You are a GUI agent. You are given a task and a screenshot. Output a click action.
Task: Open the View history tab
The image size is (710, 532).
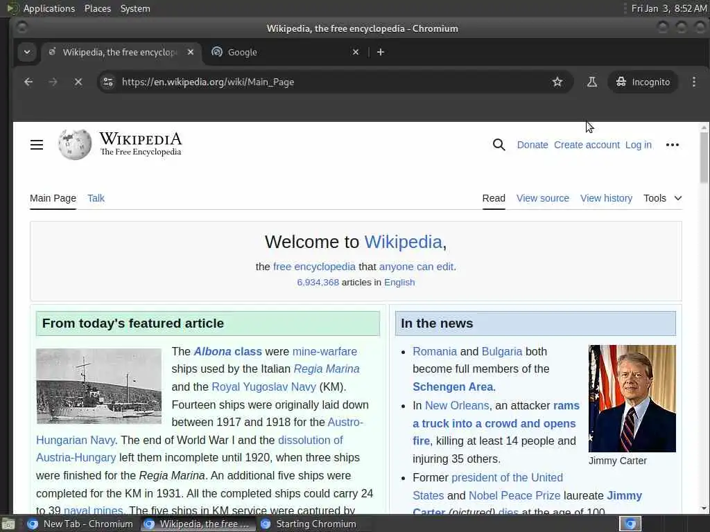pyautogui.click(x=606, y=198)
